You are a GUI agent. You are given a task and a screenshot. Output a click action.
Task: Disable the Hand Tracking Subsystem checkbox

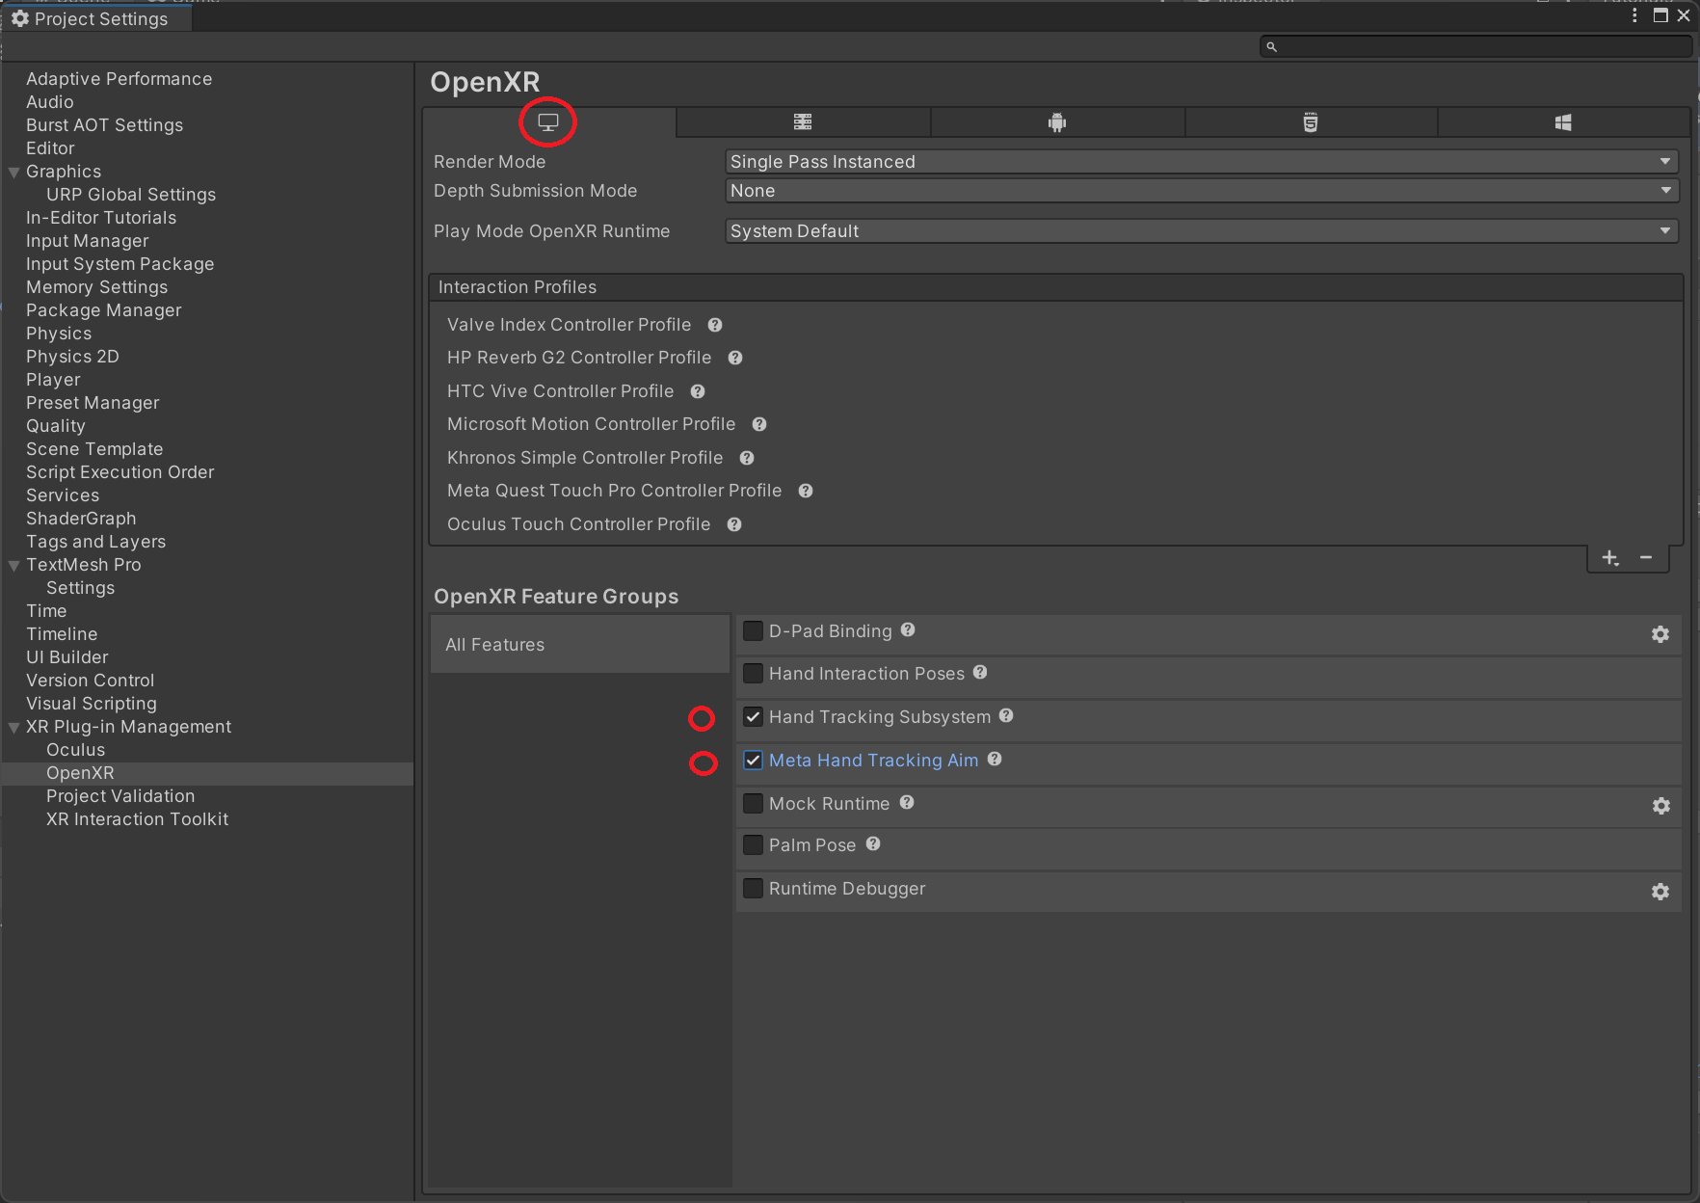[x=754, y=717]
